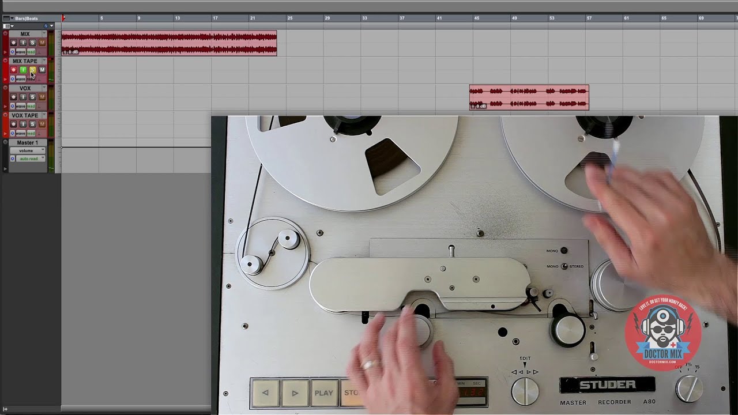This screenshot has height=415, width=738.
Task: Click the Studer PLAY button
Action: pyautogui.click(x=323, y=393)
